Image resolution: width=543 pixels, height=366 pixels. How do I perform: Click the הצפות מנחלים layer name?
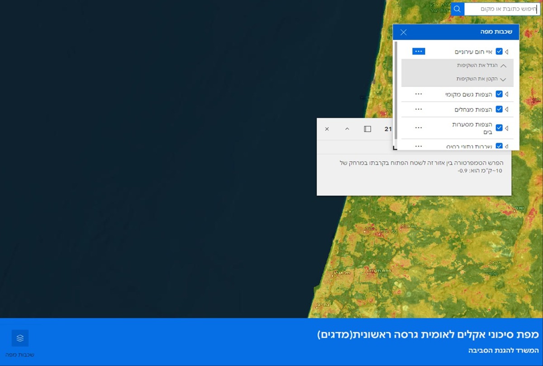tap(473, 110)
